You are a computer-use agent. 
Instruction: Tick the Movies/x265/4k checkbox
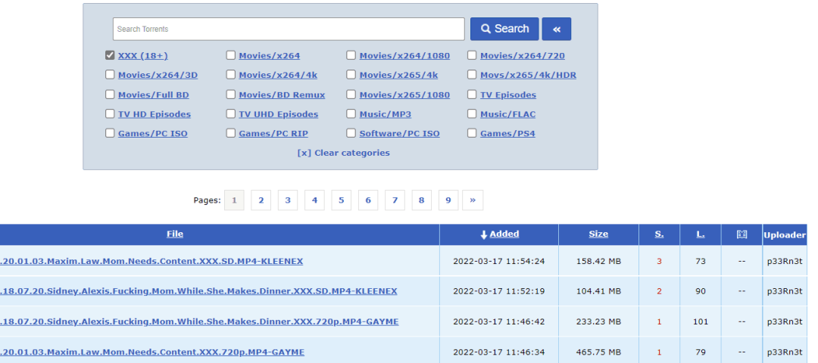click(x=351, y=74)
